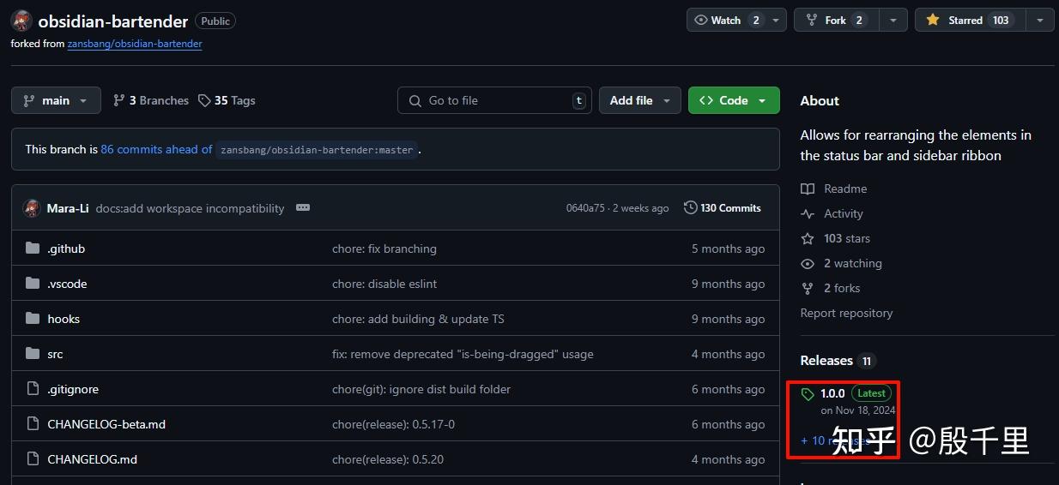Click the Fork repository icon
The image size is (1059, 485).
(x=811, y=21)
